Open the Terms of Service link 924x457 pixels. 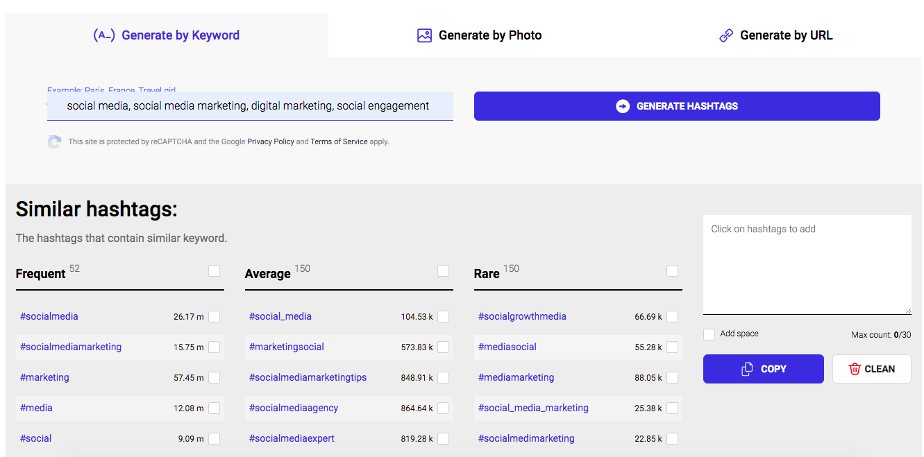(x=339, y=141)
